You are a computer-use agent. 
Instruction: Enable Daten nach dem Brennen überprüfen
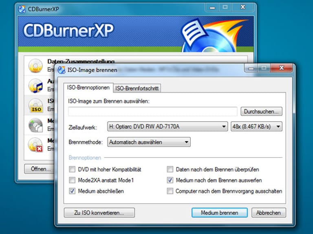pos(170,169)
